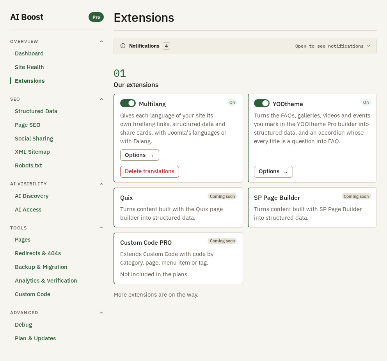Open Multilang Options
Viewport: 387px width, 361px height.
tap(139, 155)
